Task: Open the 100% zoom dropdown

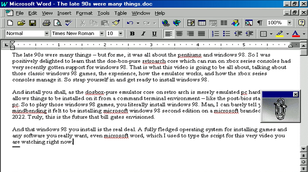Action: coord(290,23)
